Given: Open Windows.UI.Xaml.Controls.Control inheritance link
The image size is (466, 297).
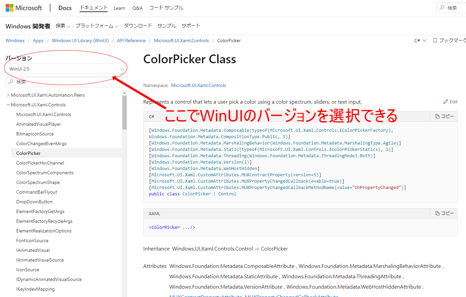Looking at the screenshot, I should tap(212, 249).
